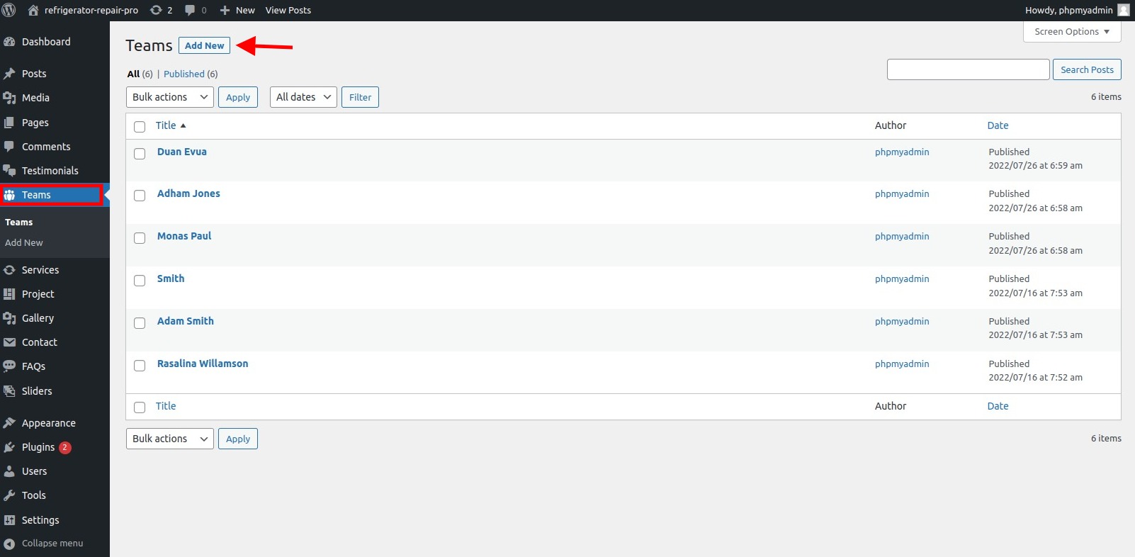
Task: Click the Users person icon
Action: tap(9, 471)
